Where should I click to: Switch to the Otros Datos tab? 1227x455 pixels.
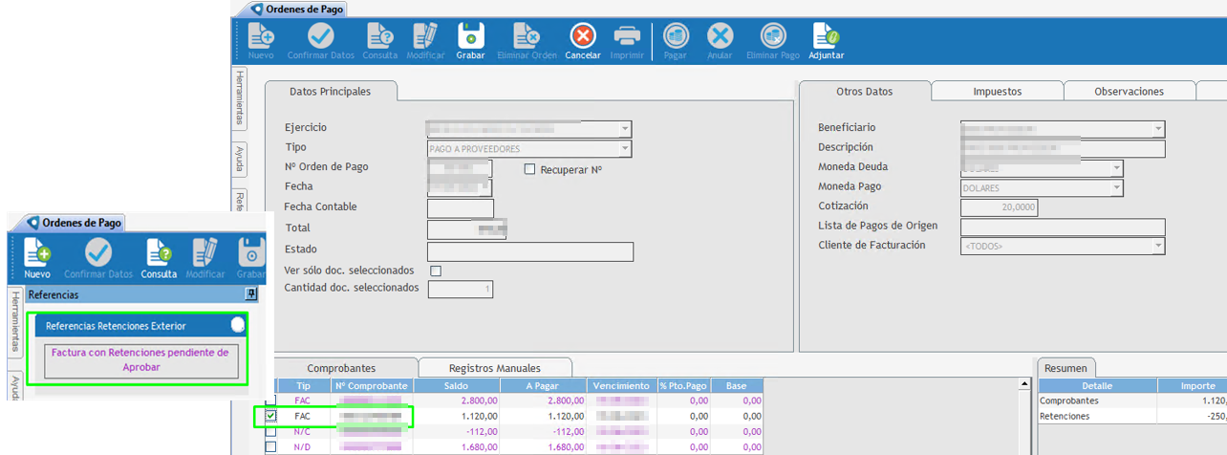[864, 92]
